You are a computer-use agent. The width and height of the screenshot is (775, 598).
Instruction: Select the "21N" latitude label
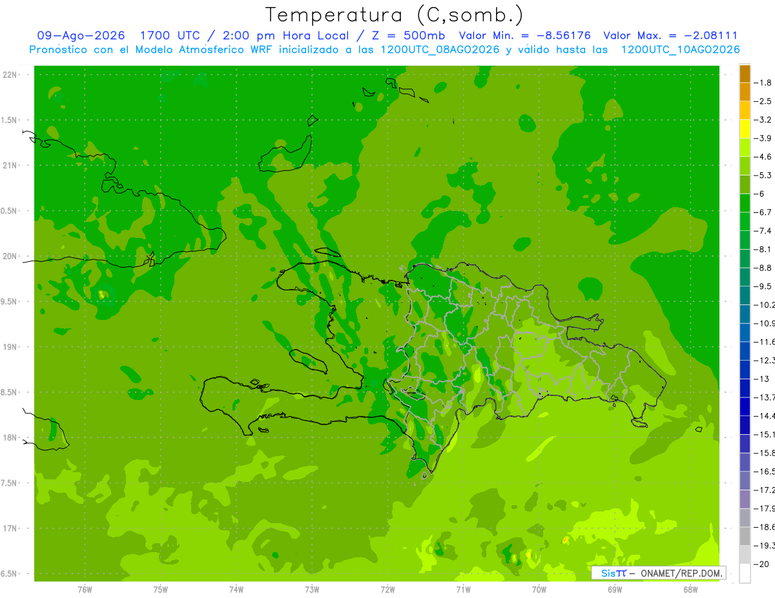point(10,166)
